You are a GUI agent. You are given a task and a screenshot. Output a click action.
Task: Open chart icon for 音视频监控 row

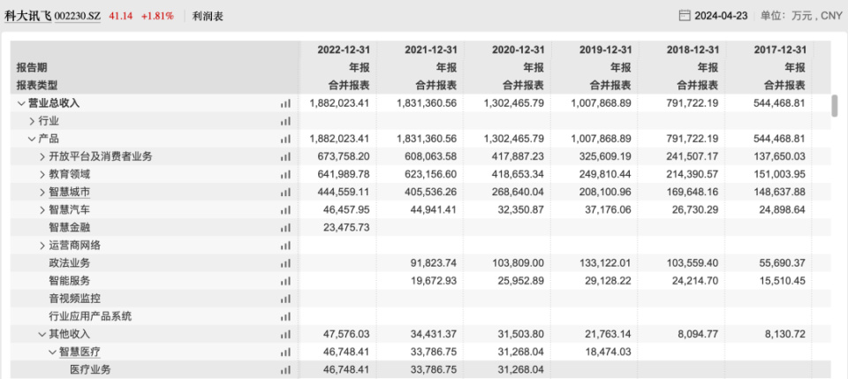(285, 299)
